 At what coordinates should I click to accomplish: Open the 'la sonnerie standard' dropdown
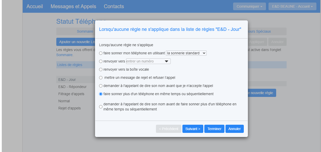click(186, 53)
